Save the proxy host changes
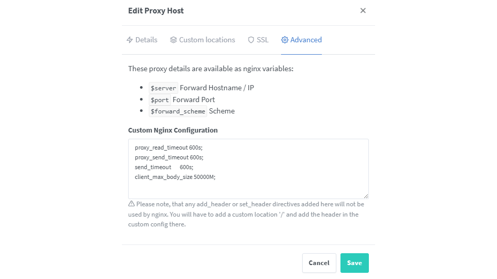This screenshot has height=279, width=497. tap(354, 263)
